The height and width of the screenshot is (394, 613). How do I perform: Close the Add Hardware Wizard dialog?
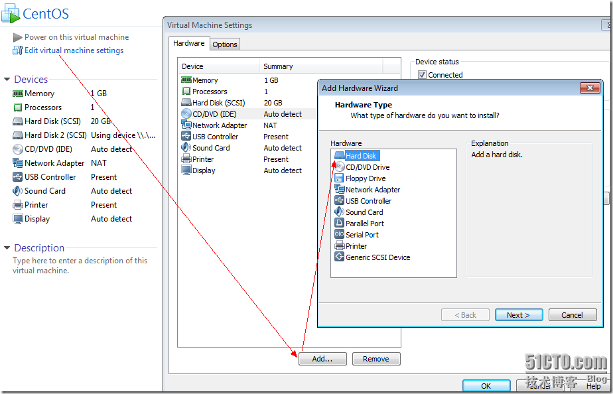(590, 88)
